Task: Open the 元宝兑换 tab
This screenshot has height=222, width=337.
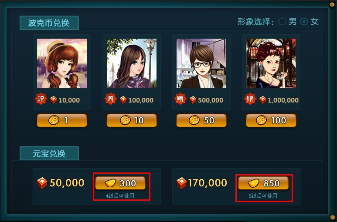Action: 49,153
